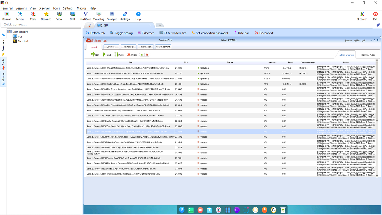Image resolution: width=382 pixels, height=215 pixels.
Task: Open the Macros vertical side tab
Action: (x=3, y=79)
